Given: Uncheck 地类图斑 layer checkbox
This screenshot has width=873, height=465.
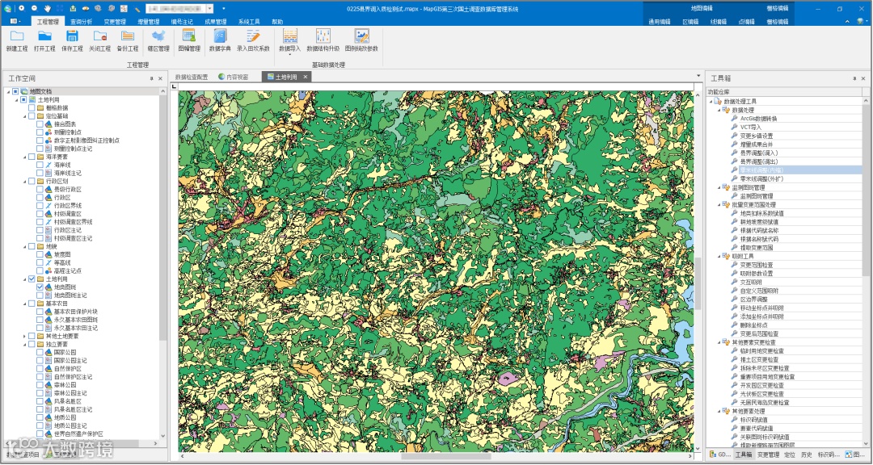Looking at the screenshot, I should click(40, 287).
